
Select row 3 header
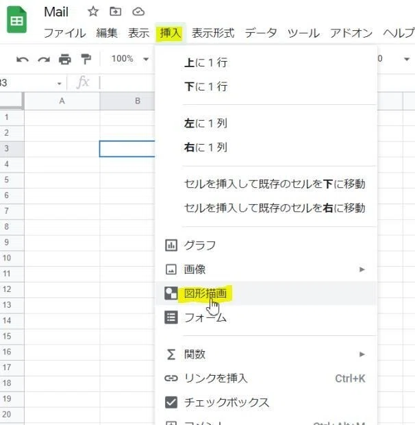(12, 149)
